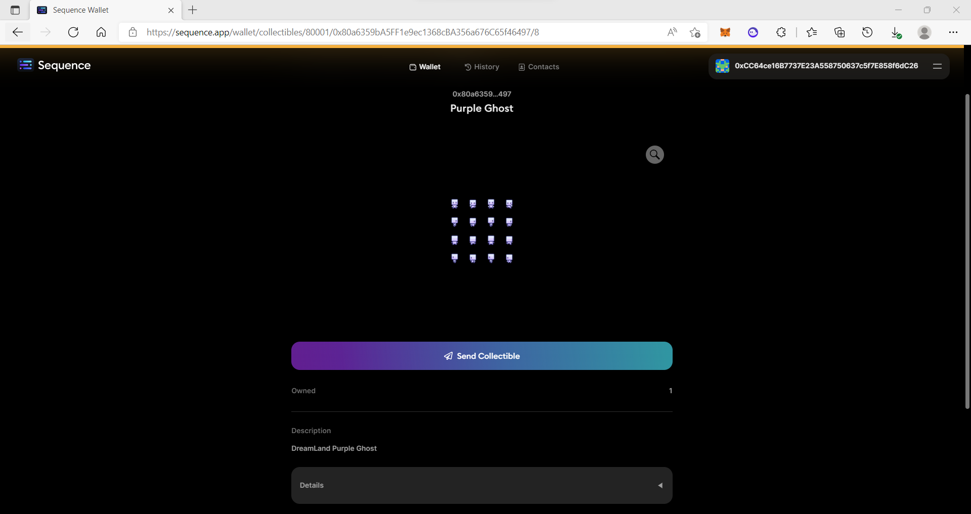Add this page to favorites star icon
The width and height of the screenshot is (971, 514).
[x=695, y=32]
